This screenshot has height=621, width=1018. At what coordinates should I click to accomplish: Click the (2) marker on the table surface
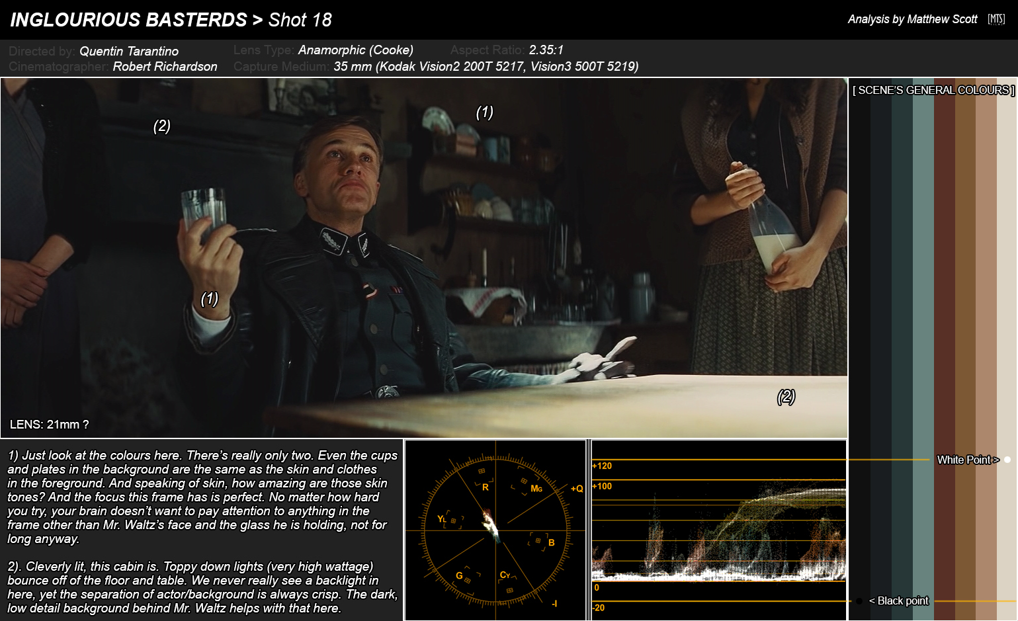(x=786, y=397)
